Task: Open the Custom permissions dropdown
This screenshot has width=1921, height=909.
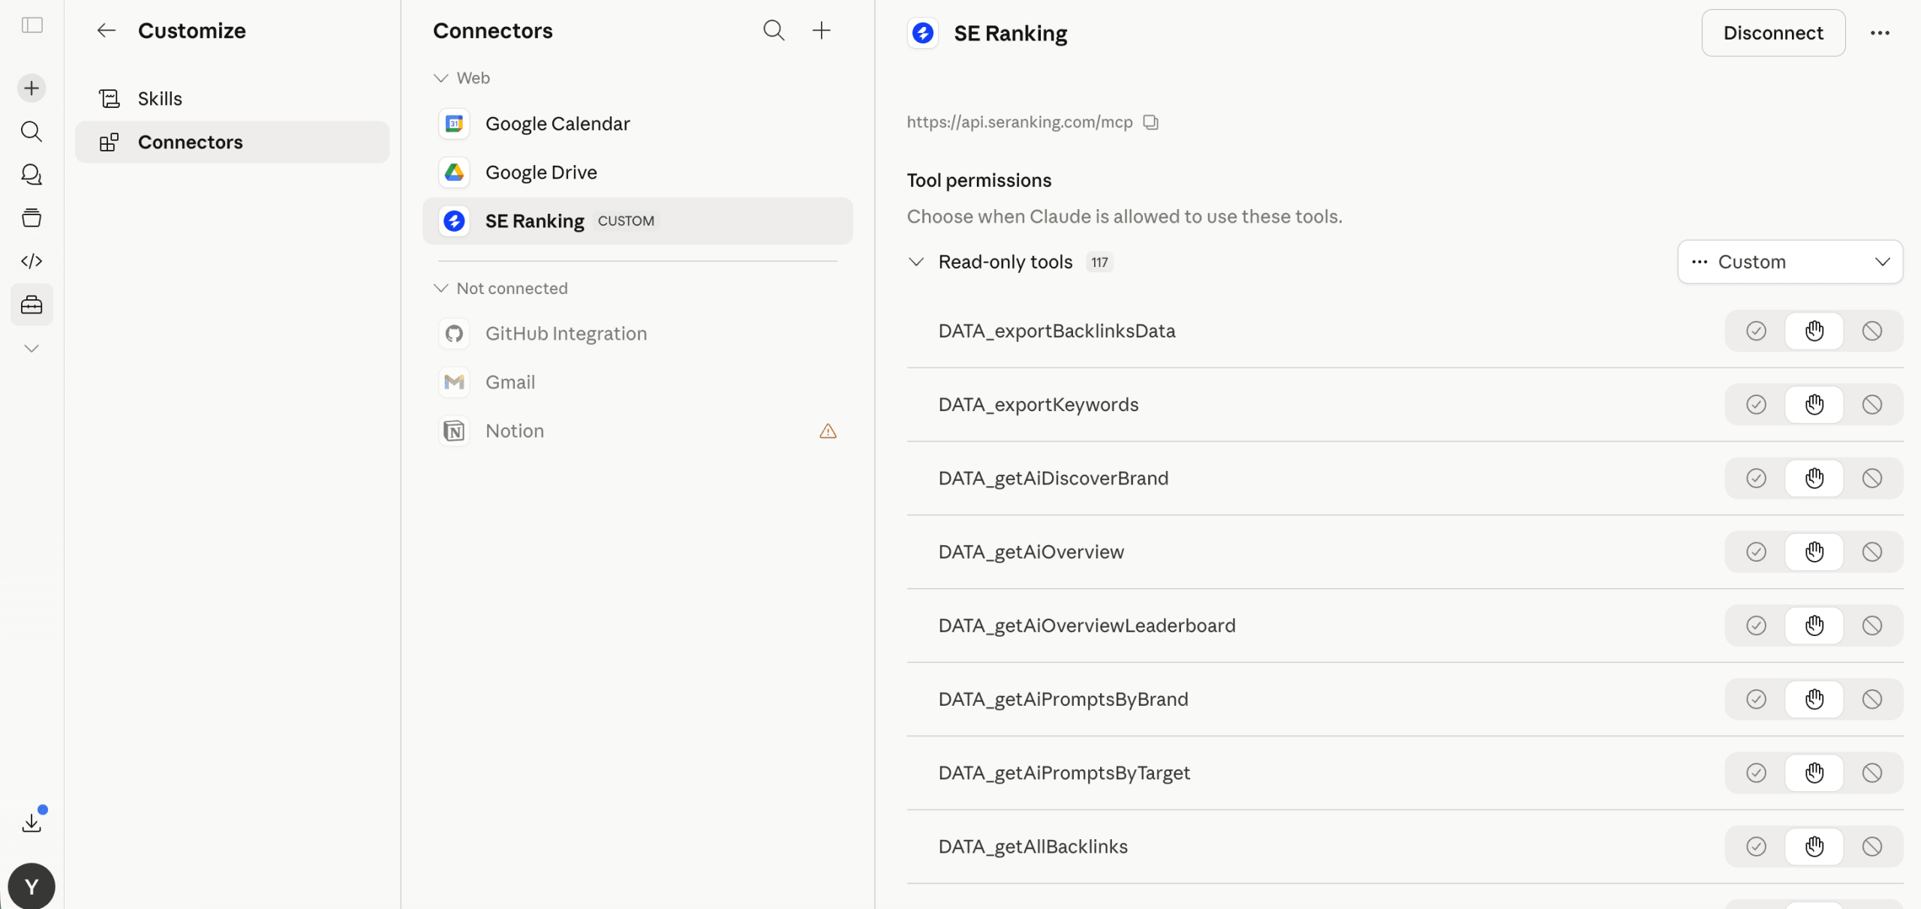Action: point(1790,262)
